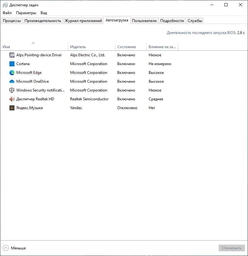Click the Не измерено impact cell
248x256 pixels.
[160, 64]
